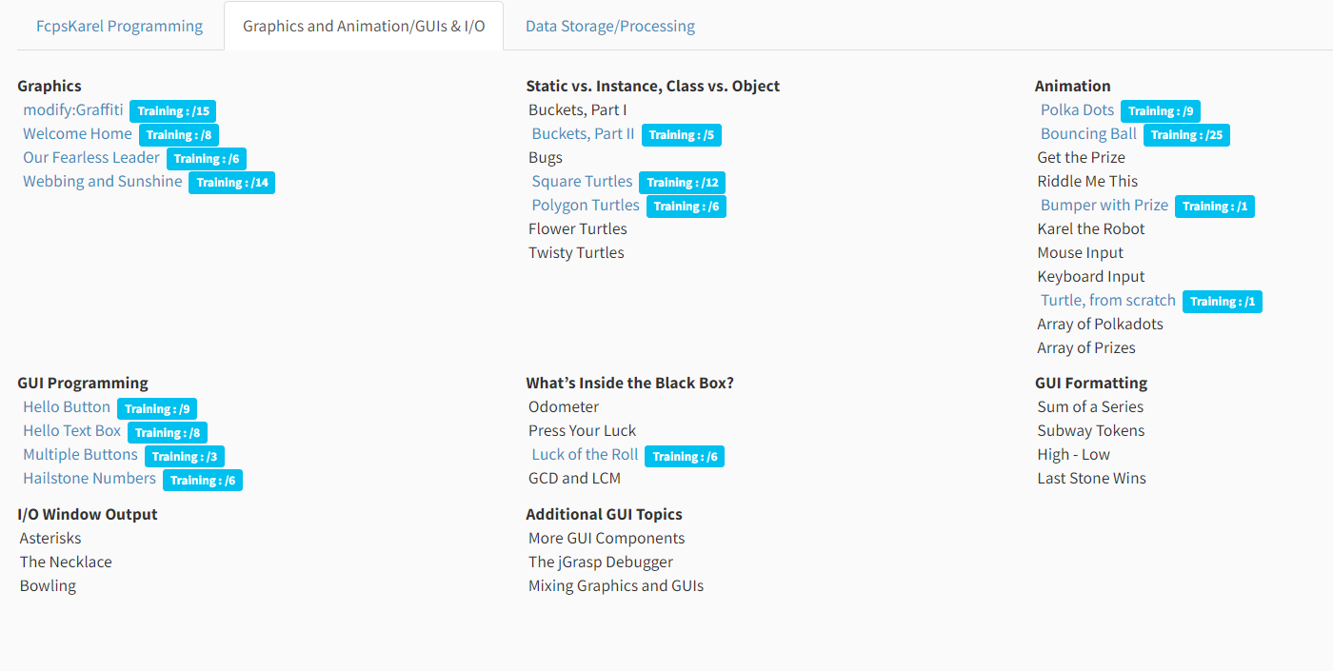
Task: Open the Turtle, from scratch link
Action: click(x=1108, y=300)
